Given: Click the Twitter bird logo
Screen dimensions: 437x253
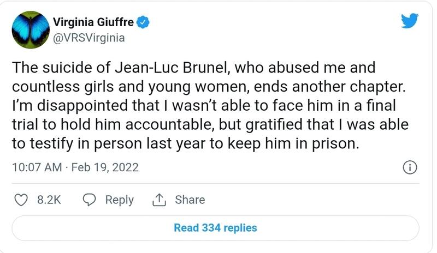Looking at the screenshot, I should click(x=409, y=21).
